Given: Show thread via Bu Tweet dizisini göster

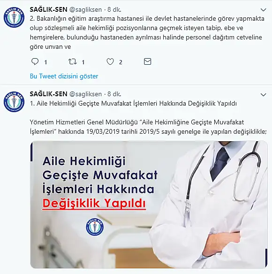Looking at the screenshot, I should (64, 76).
